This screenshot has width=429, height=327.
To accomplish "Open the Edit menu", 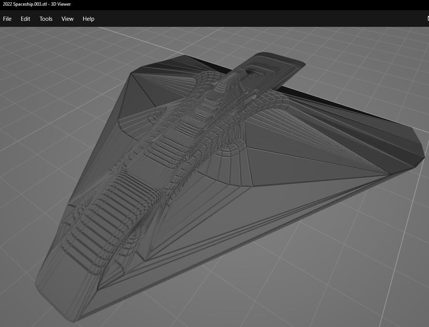I will (25, 19).
